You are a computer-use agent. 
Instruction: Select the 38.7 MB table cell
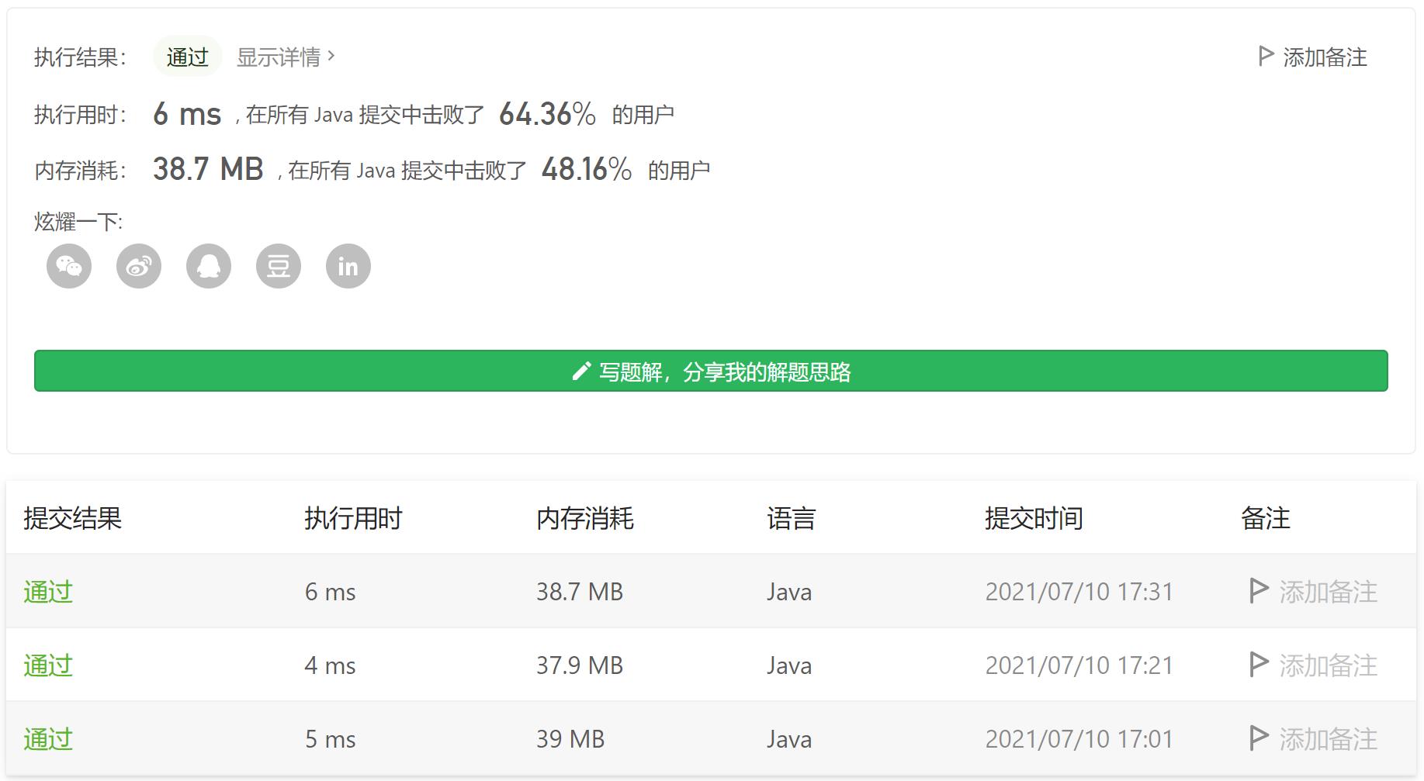(x=580, y=592)
